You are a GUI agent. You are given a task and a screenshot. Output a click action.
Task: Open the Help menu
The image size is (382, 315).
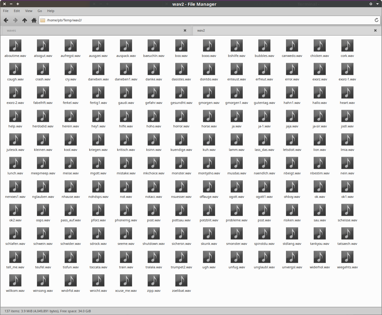pos(51,11)
